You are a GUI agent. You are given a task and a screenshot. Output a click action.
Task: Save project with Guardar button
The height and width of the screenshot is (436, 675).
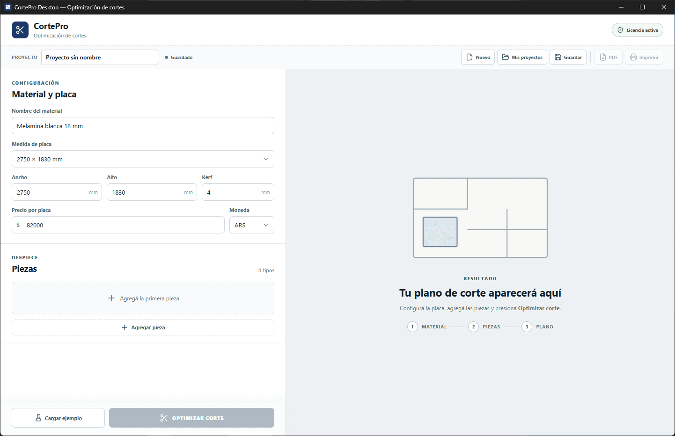pos(568,57)
